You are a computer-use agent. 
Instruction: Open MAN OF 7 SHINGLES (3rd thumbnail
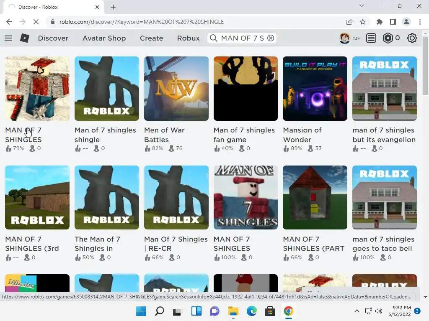pyautogui.click(x=37, y=197)
